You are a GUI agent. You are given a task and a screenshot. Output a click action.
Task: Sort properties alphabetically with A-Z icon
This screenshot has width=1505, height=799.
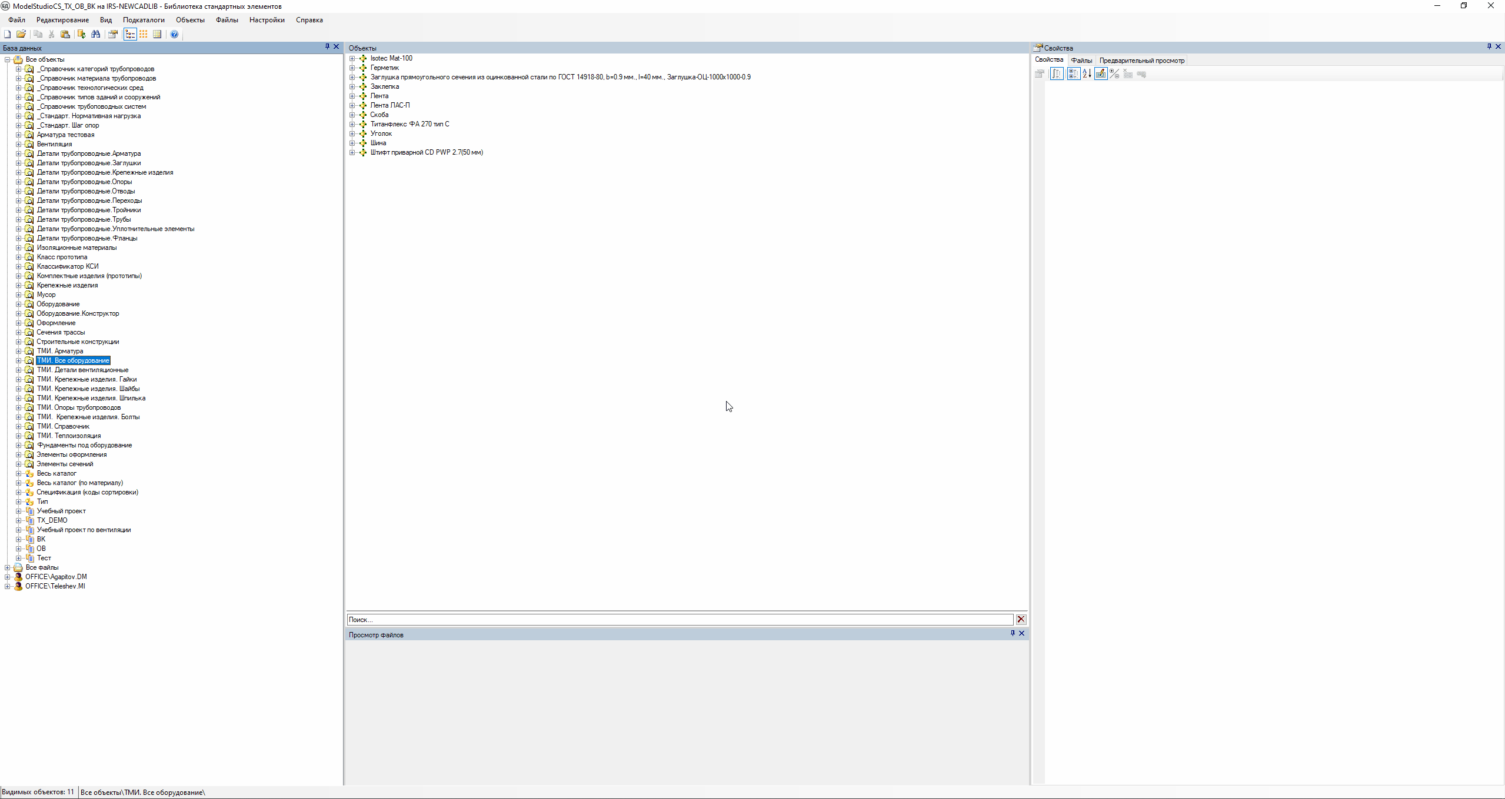click(x=1087, y=73)
